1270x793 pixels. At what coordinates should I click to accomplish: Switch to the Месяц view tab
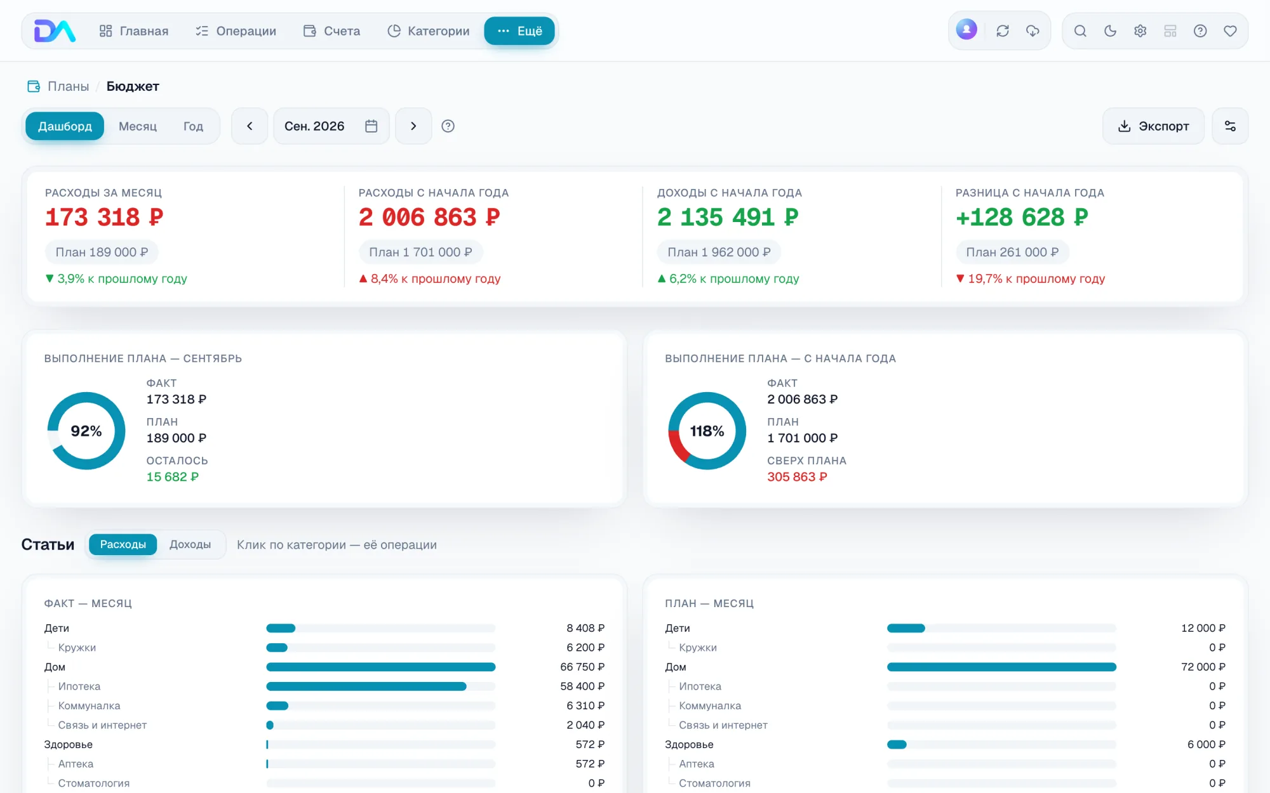pos(138,126)
